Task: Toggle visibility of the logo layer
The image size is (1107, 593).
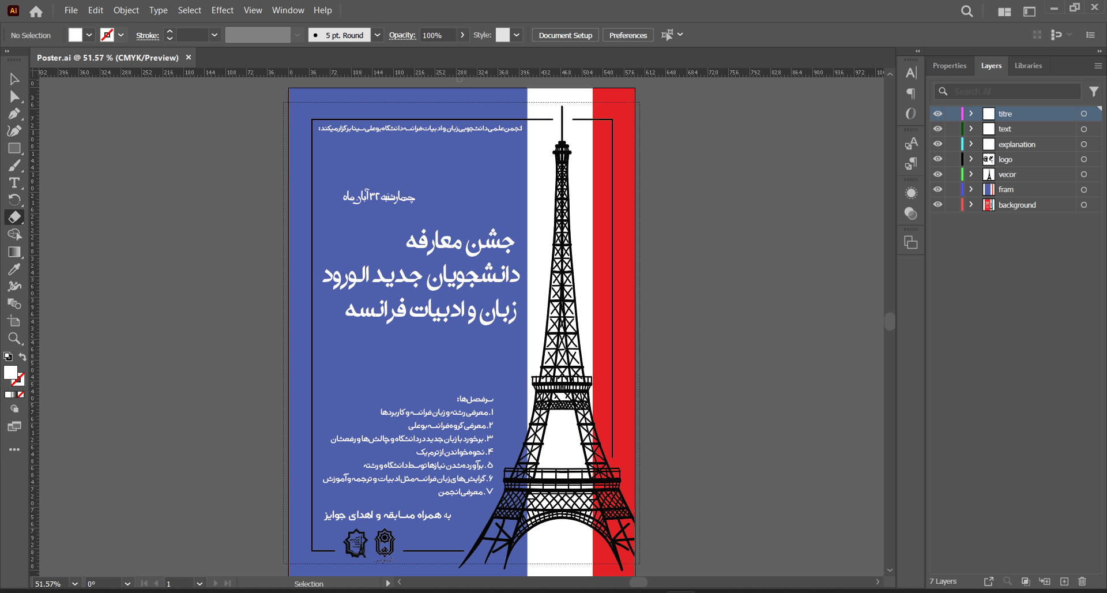Action: coord(938,159)
